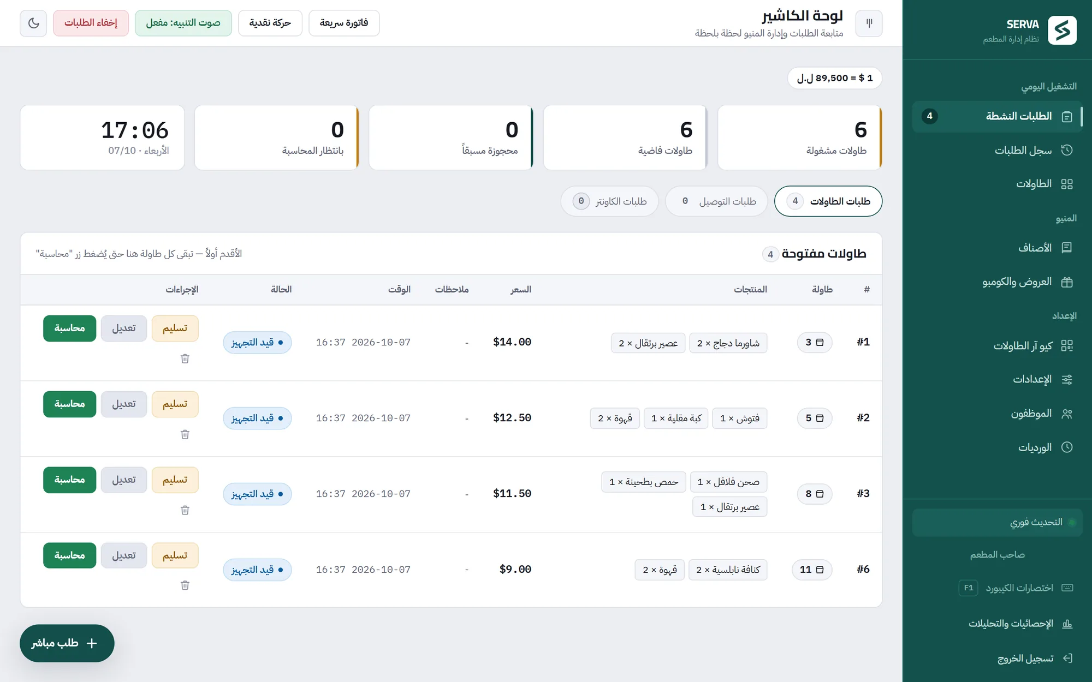Select الطلبات النشطة in the sidebar
The height and width of the screenshot is (682, 1092).
click(x=997, y=116)
